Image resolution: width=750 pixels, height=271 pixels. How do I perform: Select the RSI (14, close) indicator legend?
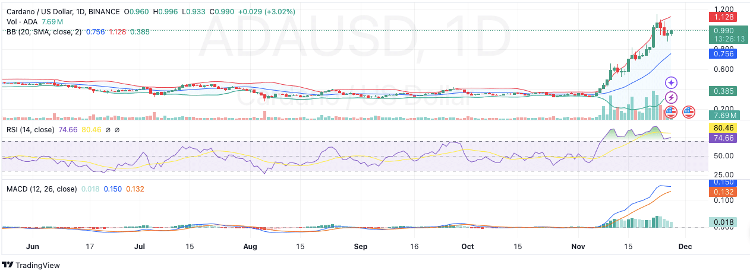(30, 129)
